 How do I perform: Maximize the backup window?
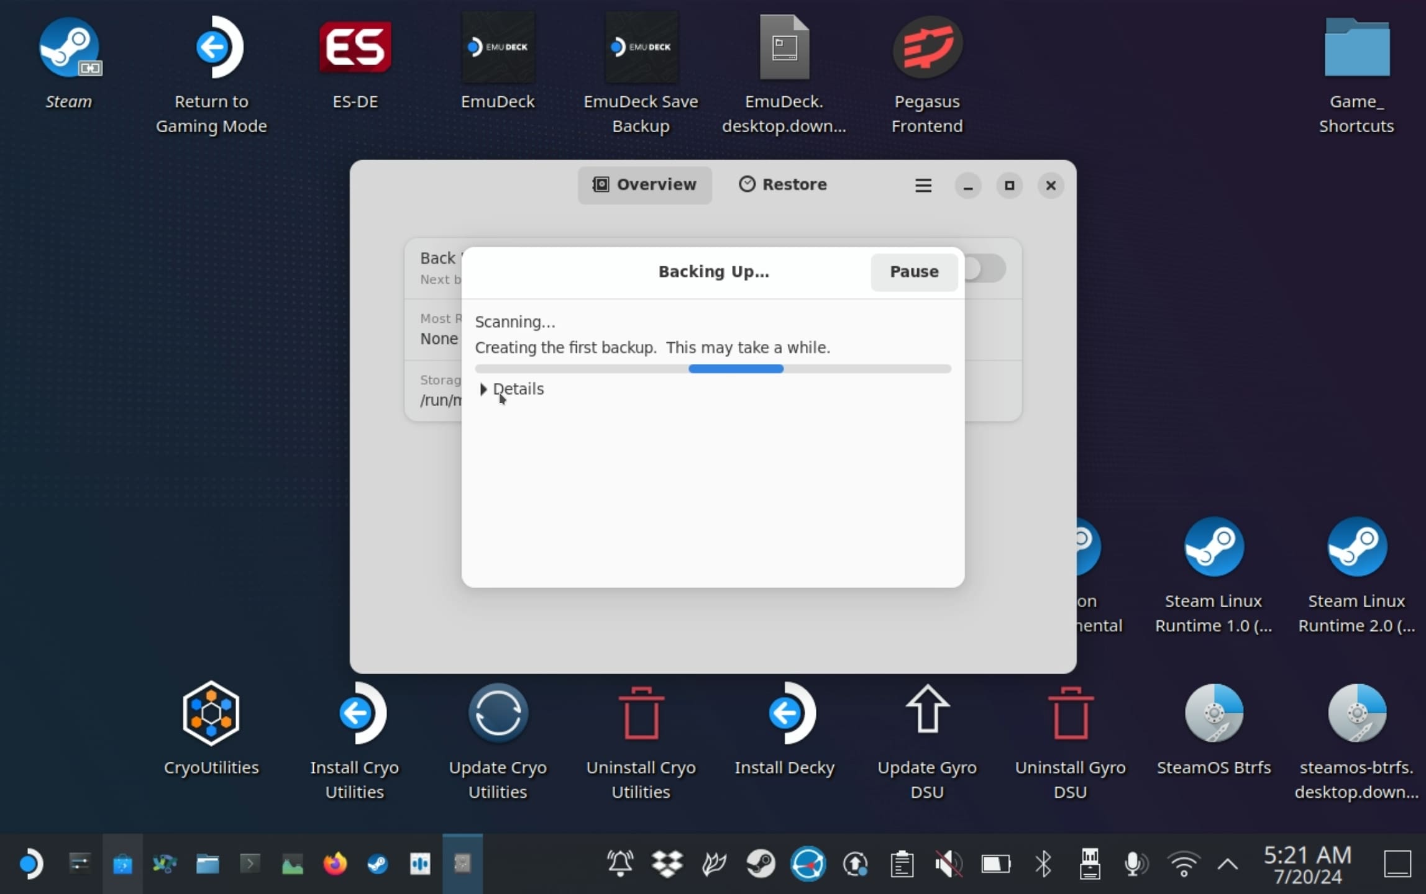coord(1009,186)
